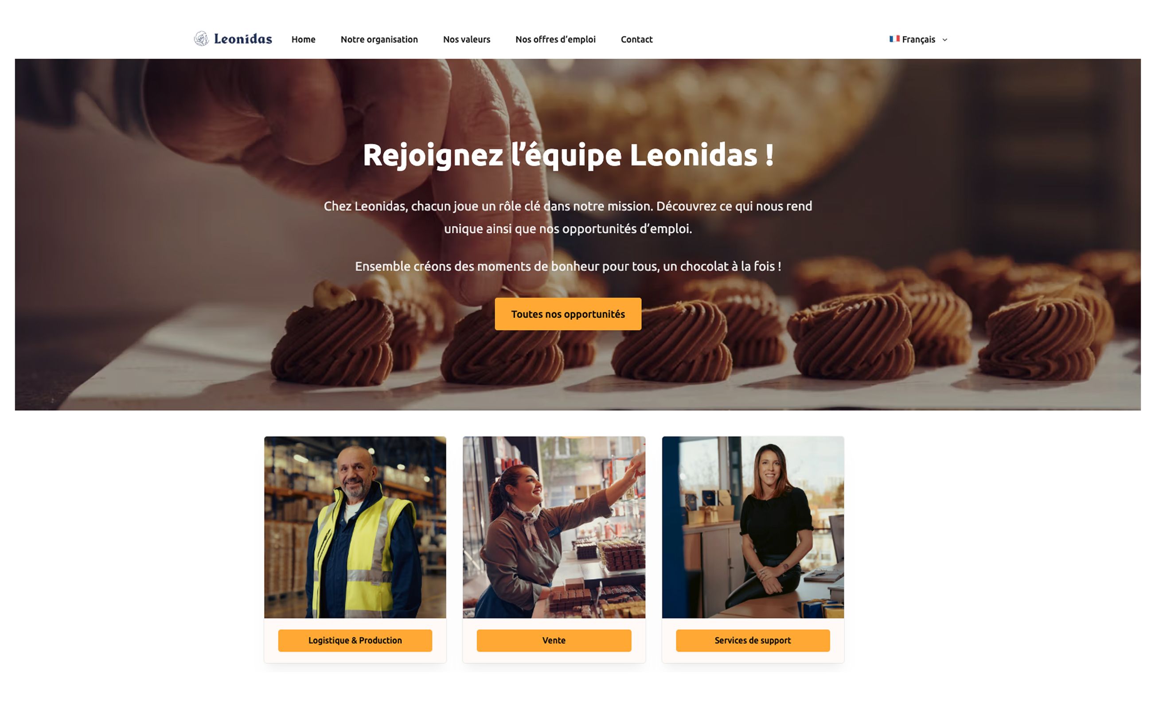
Task: Click the French flag icon
Action: click(894, 39)
